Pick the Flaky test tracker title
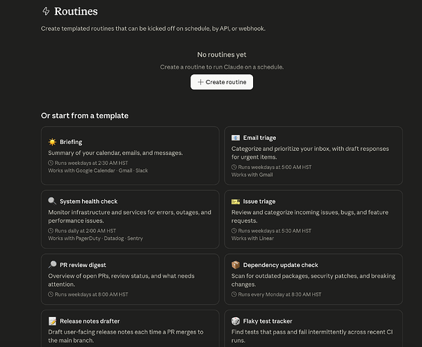The width and height of the screenshot is (422, 347). coord(268,321)
